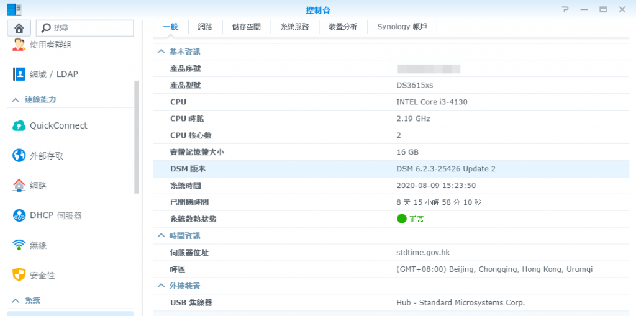
Task: Open 使用者群組 user group icon
Action: pos(19,45)
